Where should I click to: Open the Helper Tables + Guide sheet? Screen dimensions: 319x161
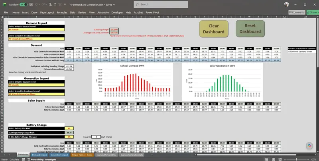[83, 155]
